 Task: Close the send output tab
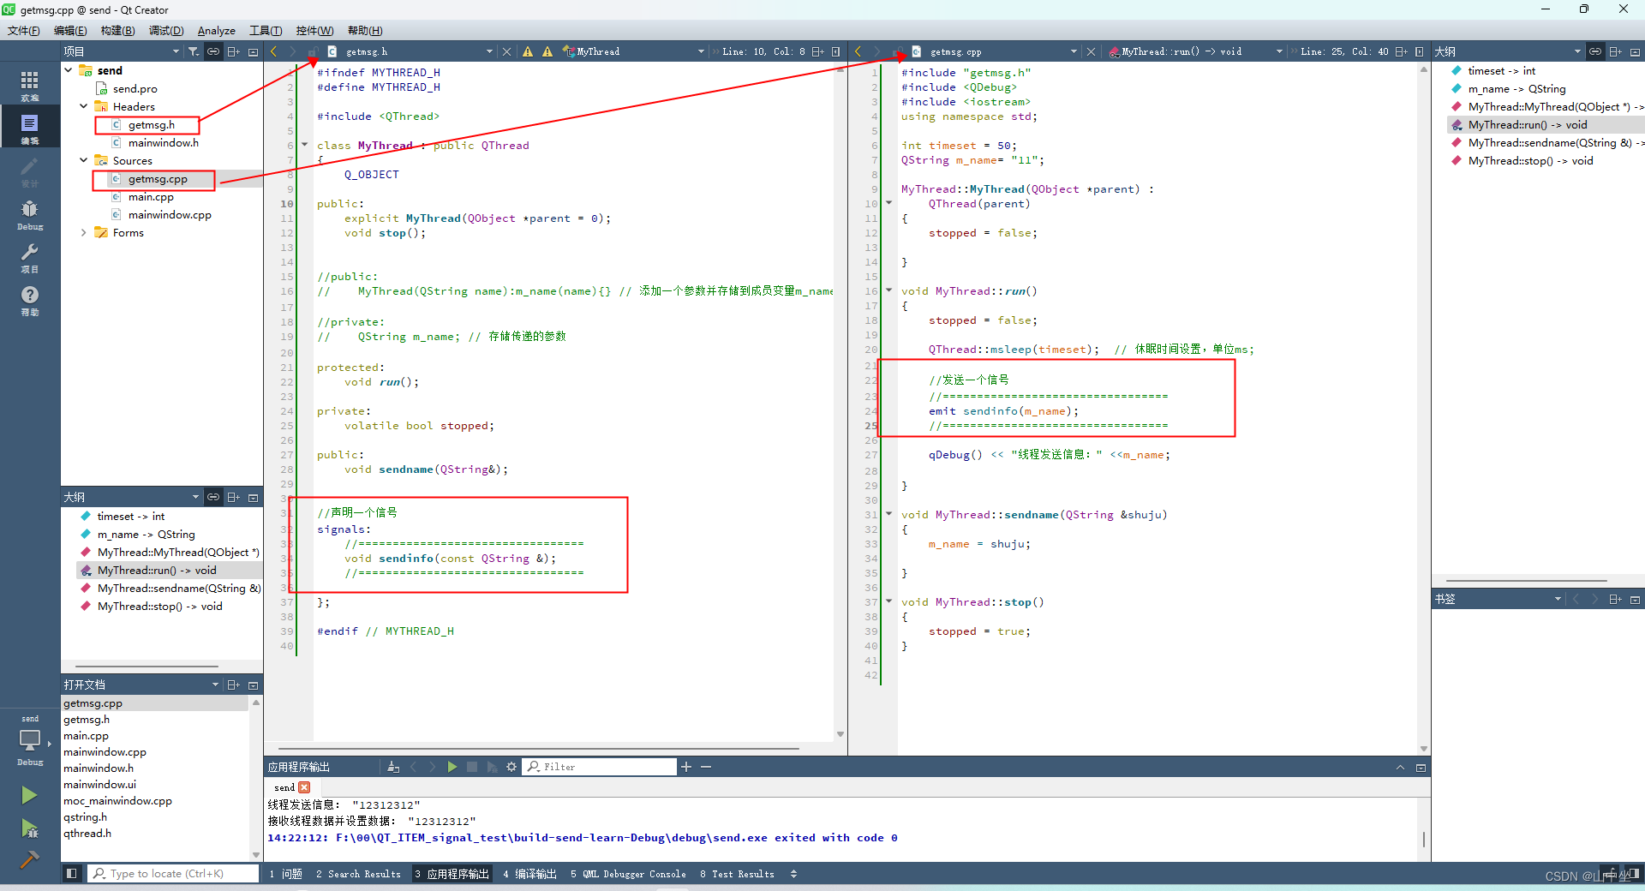point(304,787)
